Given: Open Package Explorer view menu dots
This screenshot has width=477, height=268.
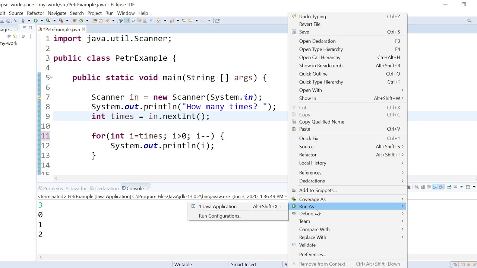Looking at the screenshot, I should pos(30,36).
